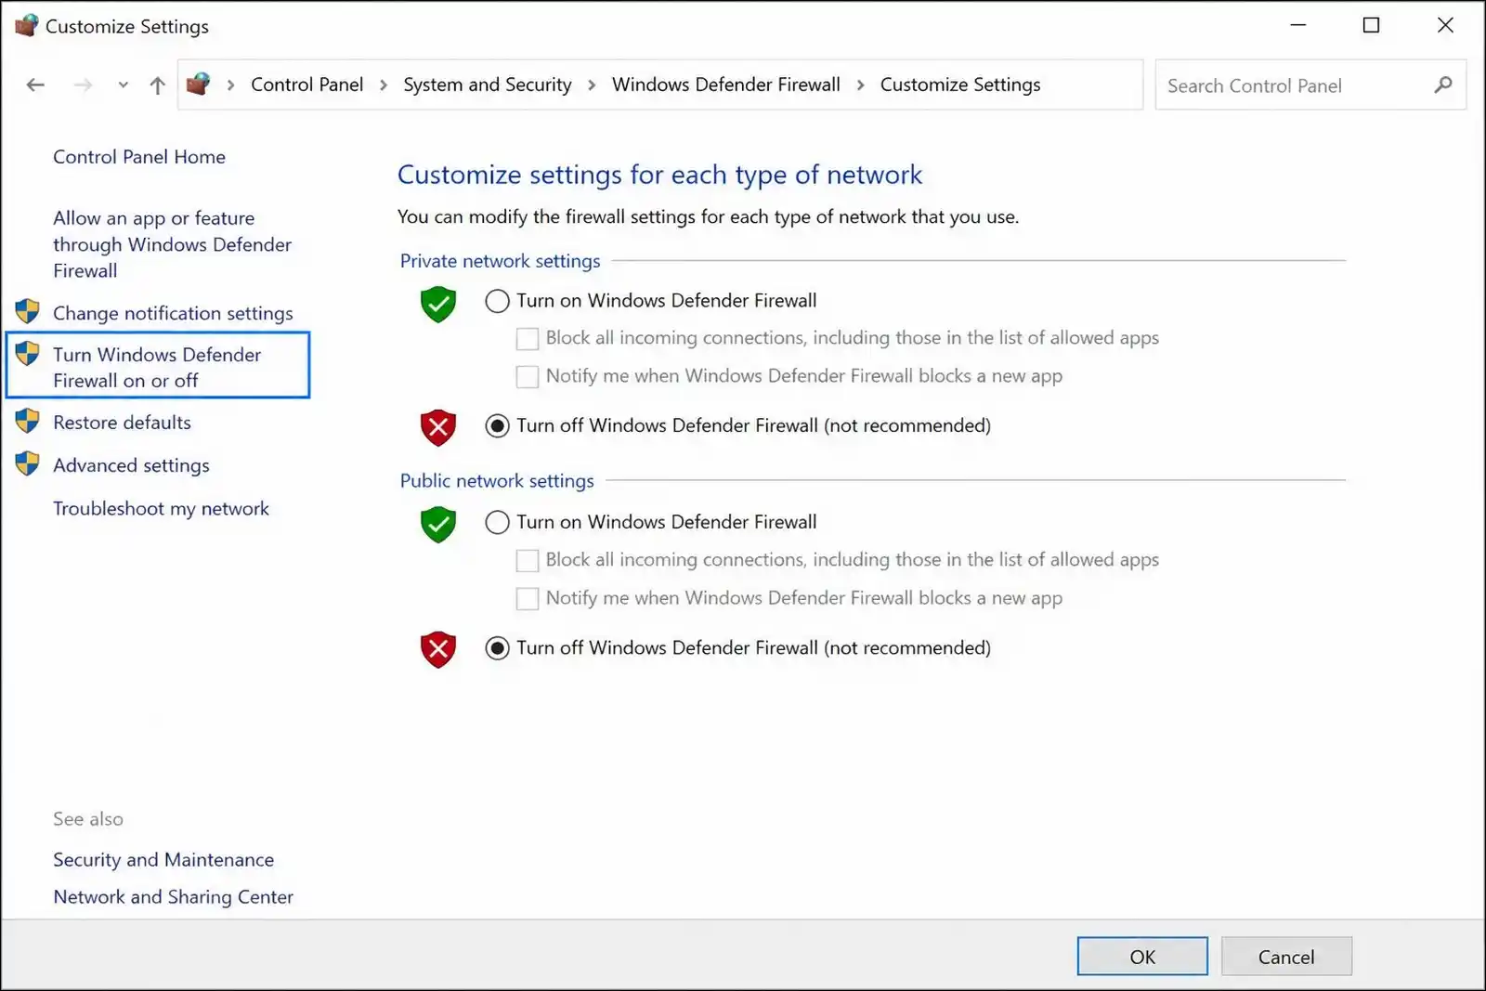
Task: Close the Customize Settings window
Action: pyautogui.click(x=1445, y=25)
